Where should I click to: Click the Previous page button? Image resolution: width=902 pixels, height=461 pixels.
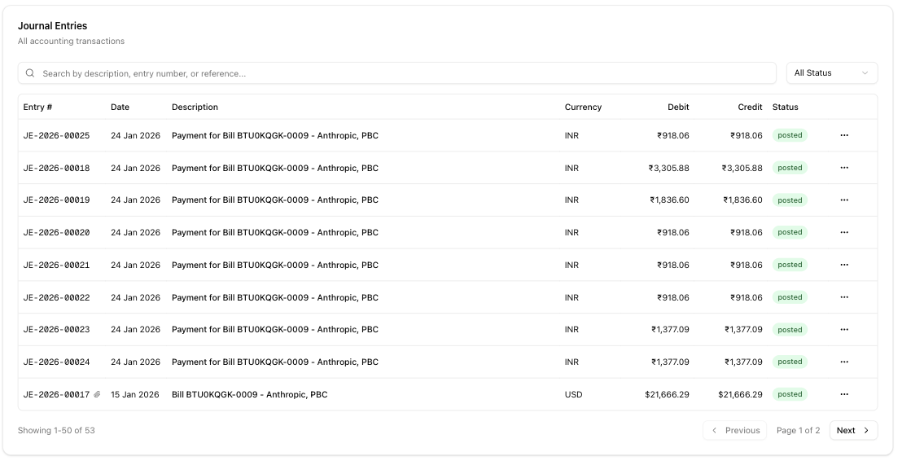734,430
